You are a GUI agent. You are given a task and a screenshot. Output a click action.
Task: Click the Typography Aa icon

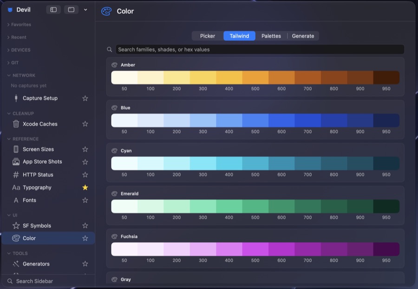point(16,187)
